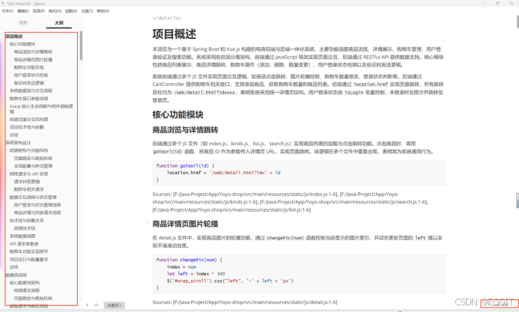
Task: Open the 主题(T) menu
Action: 87,11
